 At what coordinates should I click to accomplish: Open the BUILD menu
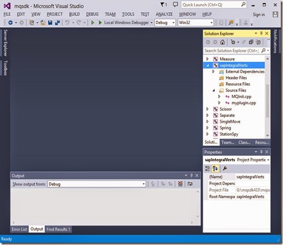tap(75, 14)
